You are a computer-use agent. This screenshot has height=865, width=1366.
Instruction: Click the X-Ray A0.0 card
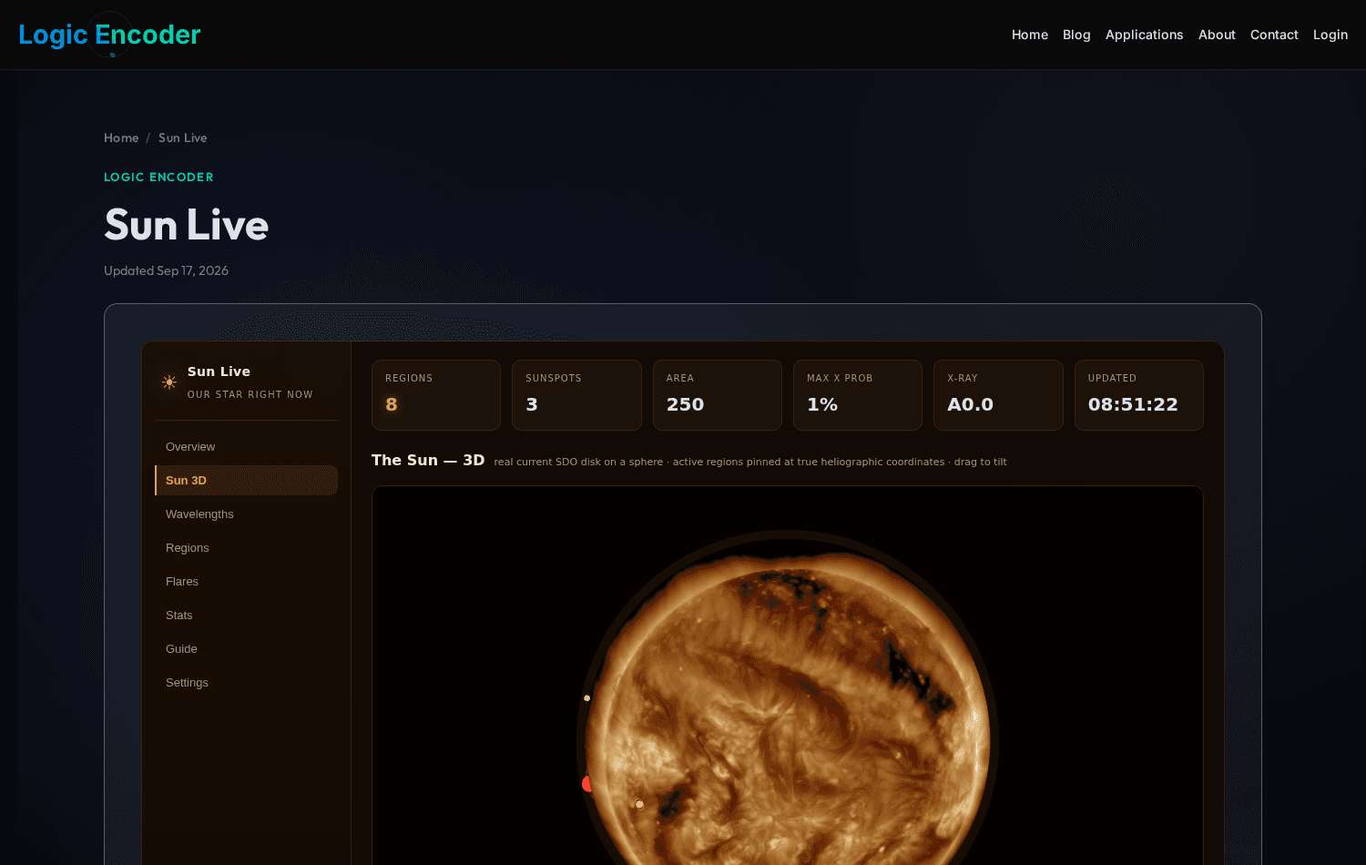click(x=998, y=395)
